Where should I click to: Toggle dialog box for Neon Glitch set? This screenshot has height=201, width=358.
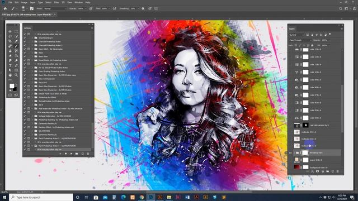point(29,49)
